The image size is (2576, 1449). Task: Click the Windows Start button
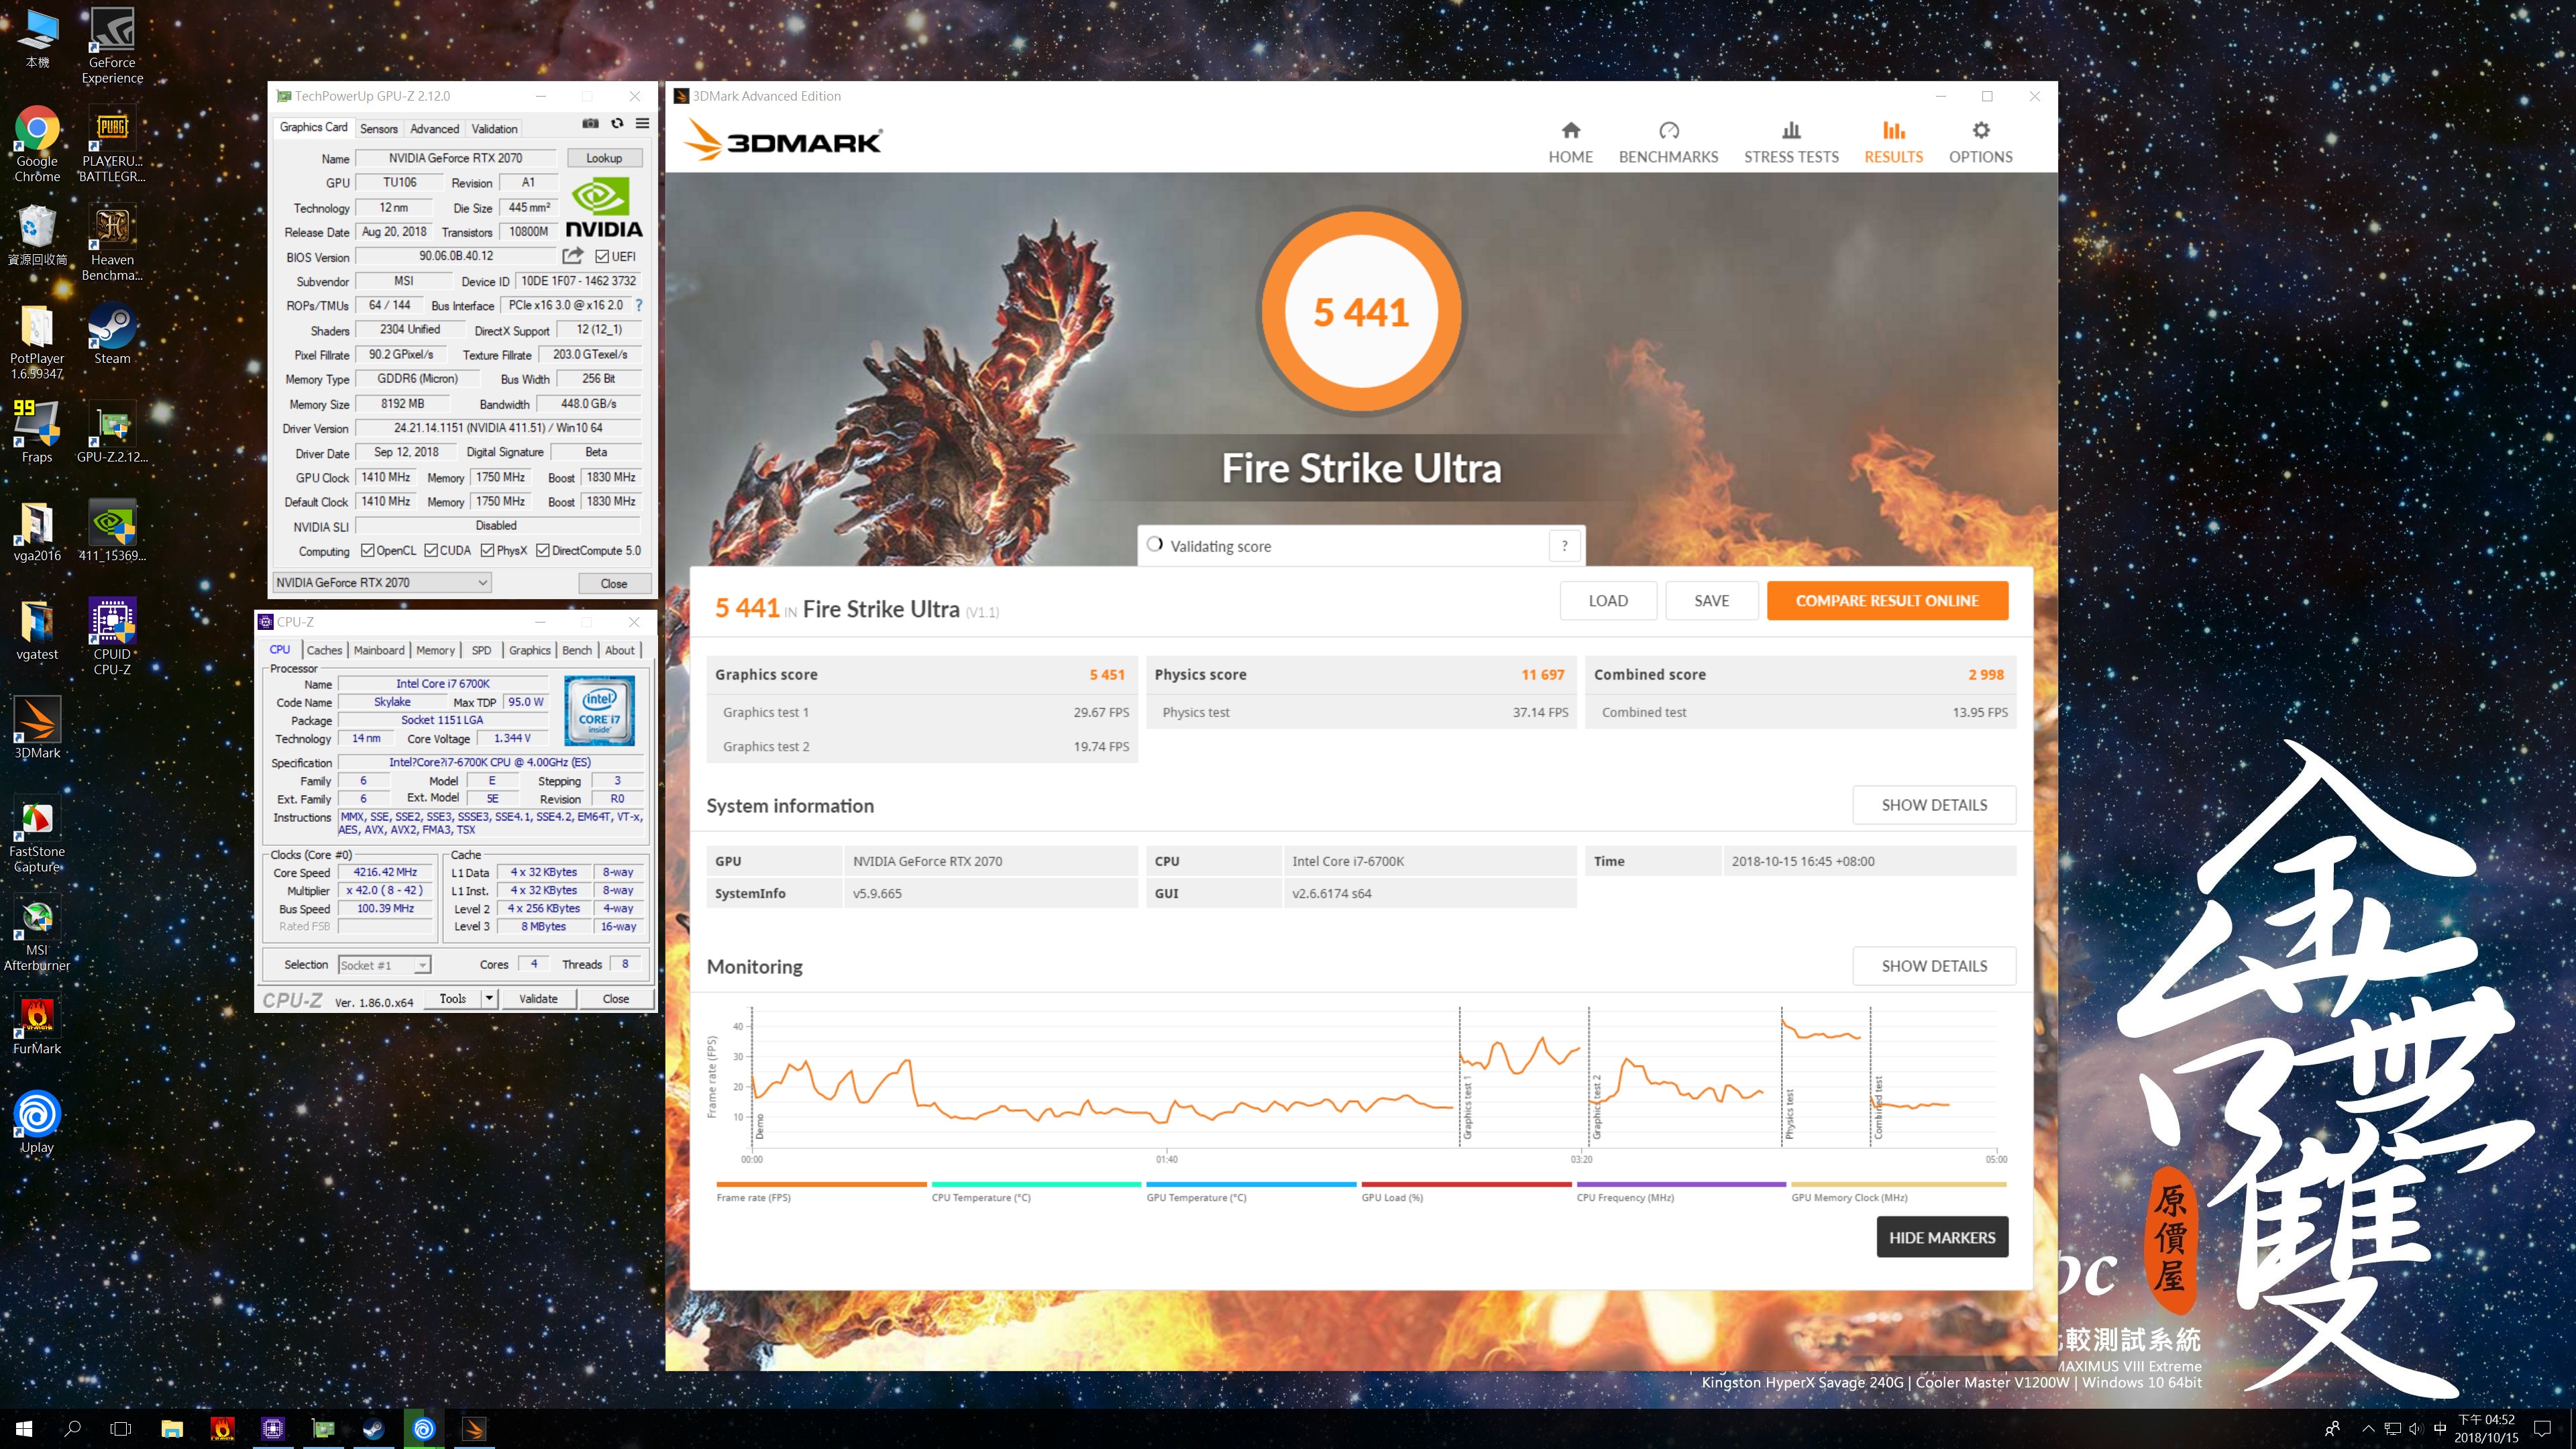click(24, 1429)
